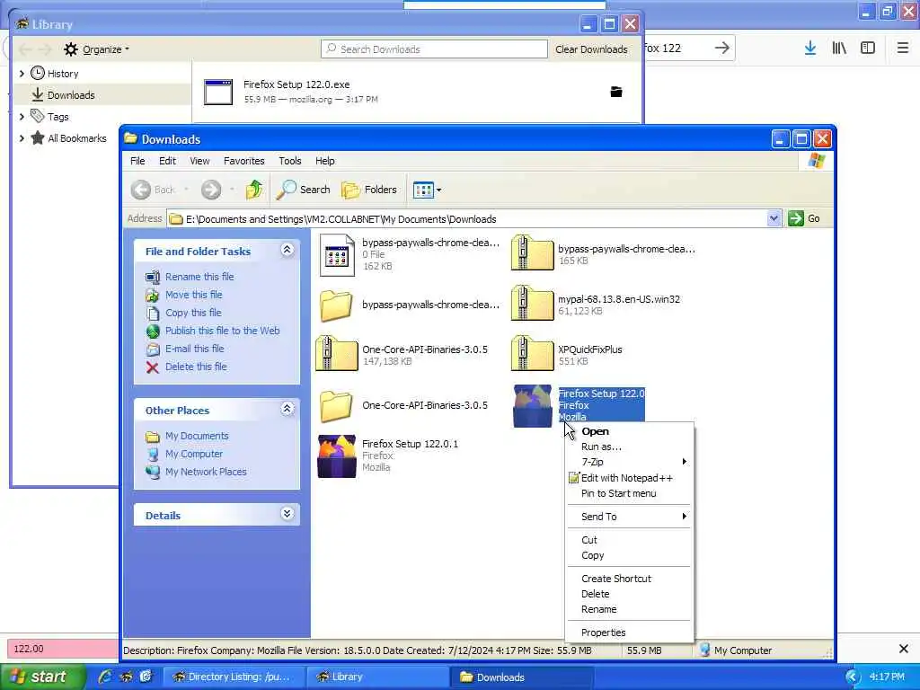Click Rename this file link

coord(199,277)
